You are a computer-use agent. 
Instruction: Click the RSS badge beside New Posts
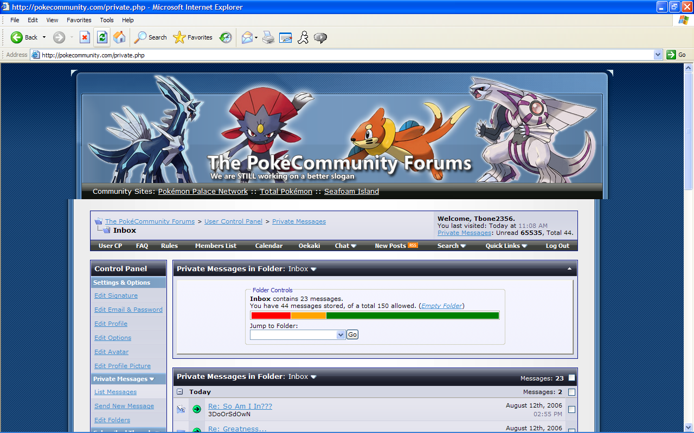click(413, 246)
